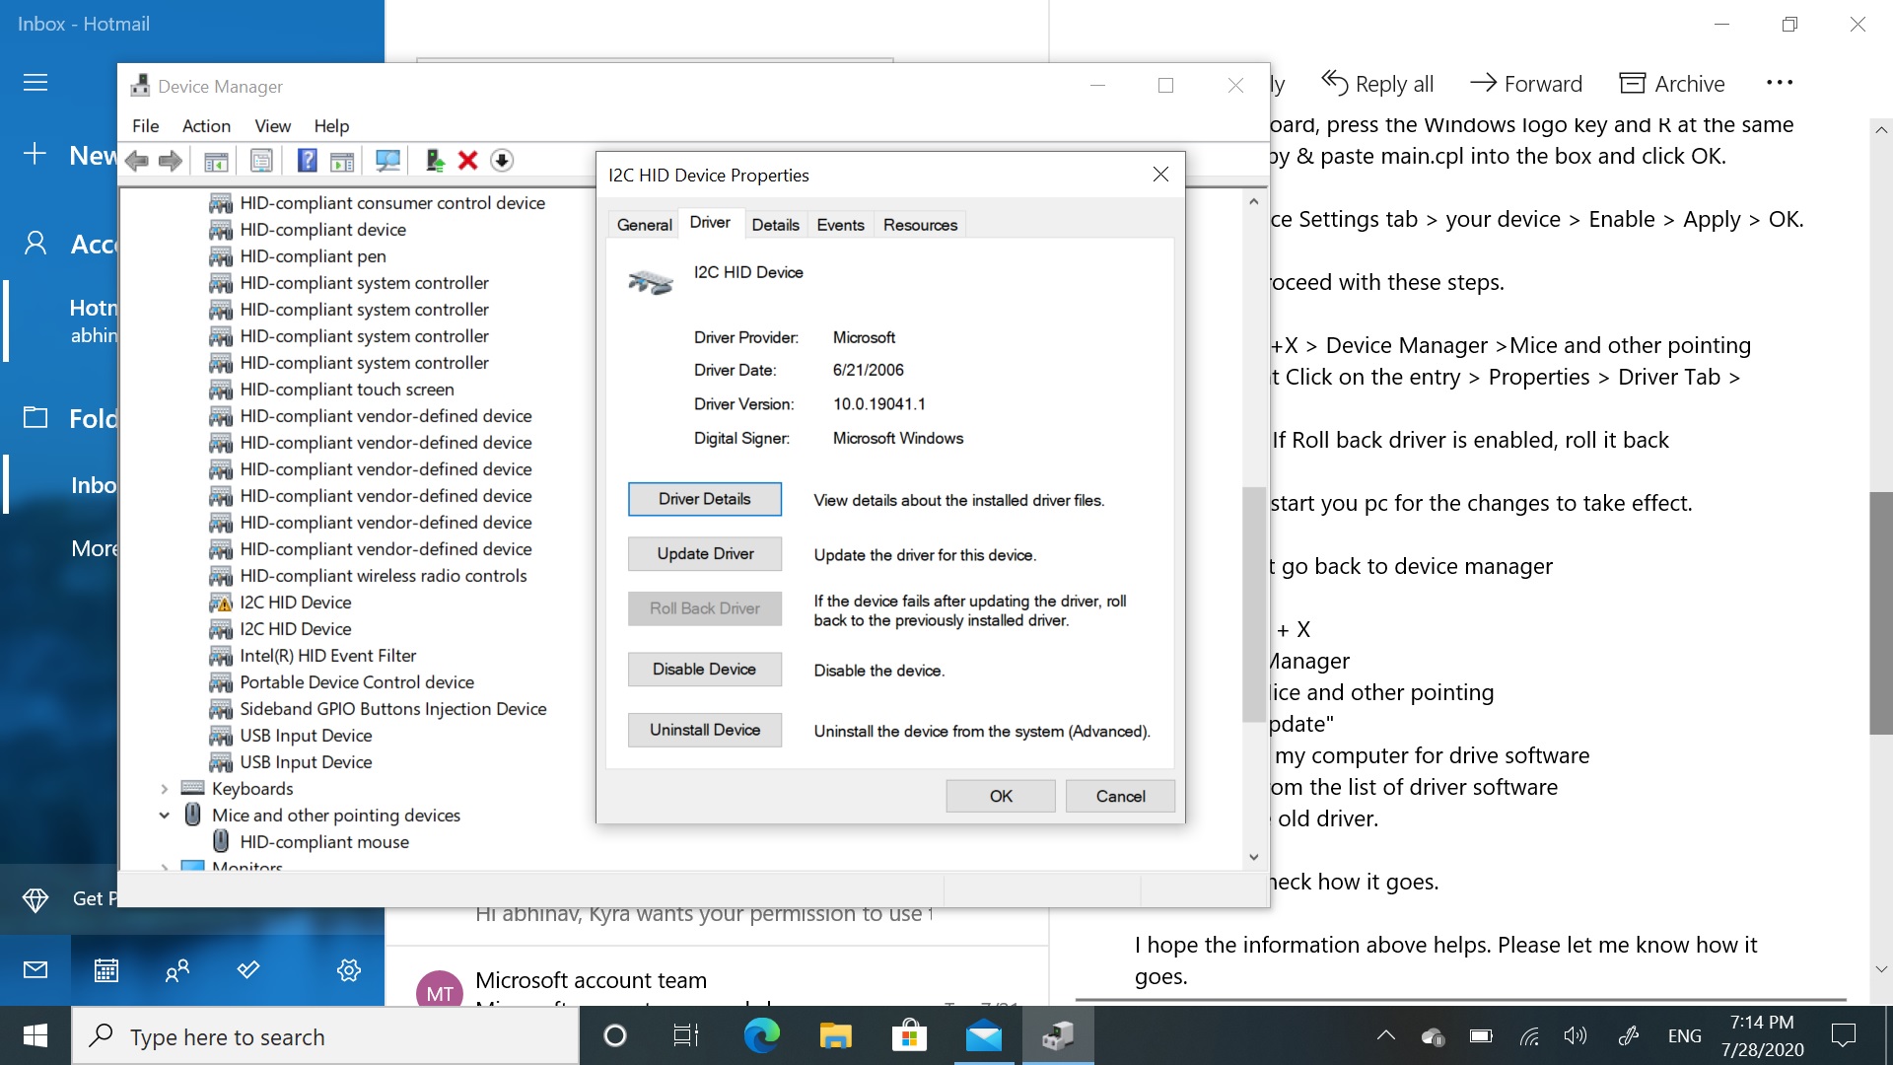1893x1065 pixels.
Task: Select HID-compliant mouse under Mice
Action: coord(322,841)
